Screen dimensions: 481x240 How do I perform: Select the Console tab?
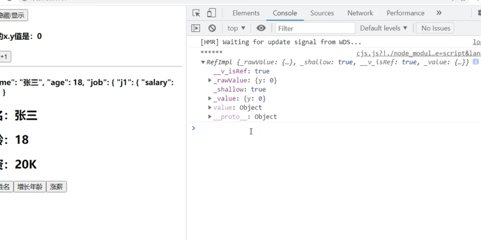285,13
